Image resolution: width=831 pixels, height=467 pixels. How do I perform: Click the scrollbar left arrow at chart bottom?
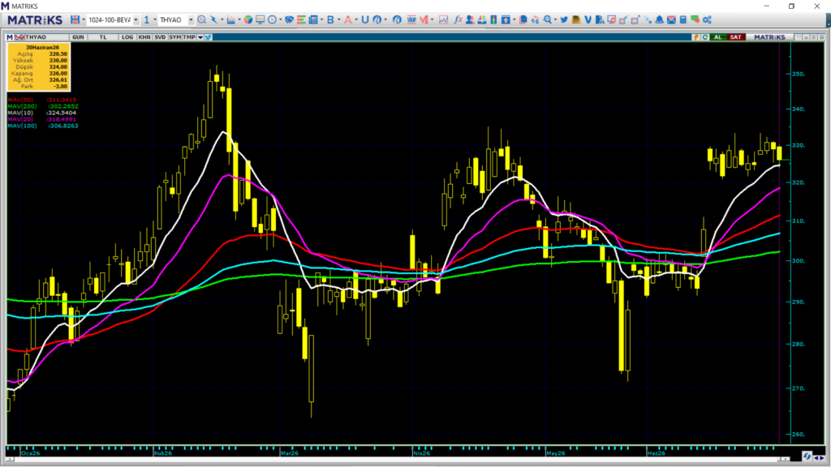(10, 459)
